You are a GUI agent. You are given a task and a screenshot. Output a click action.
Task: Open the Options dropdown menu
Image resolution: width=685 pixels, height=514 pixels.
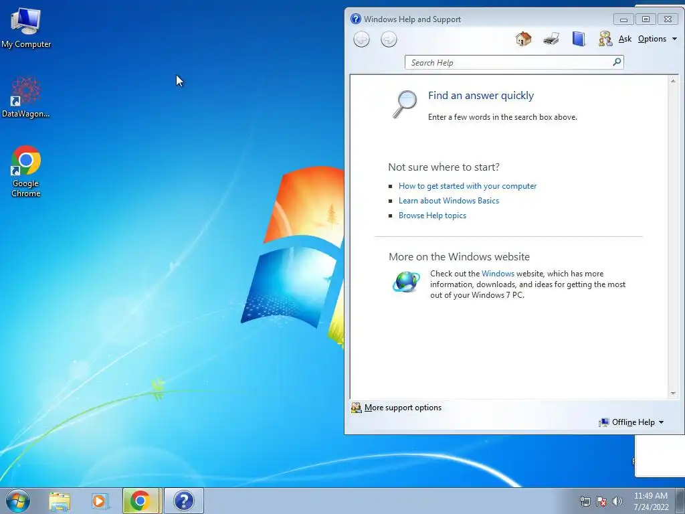[658, 39]
